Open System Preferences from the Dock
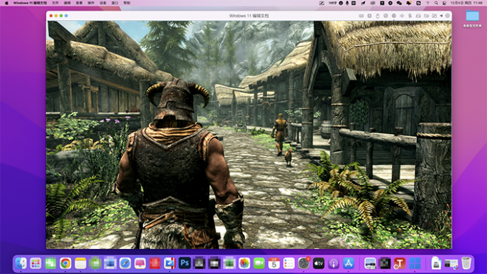The width and height of the screenshot is (487, 274). (x=304, y=263)
